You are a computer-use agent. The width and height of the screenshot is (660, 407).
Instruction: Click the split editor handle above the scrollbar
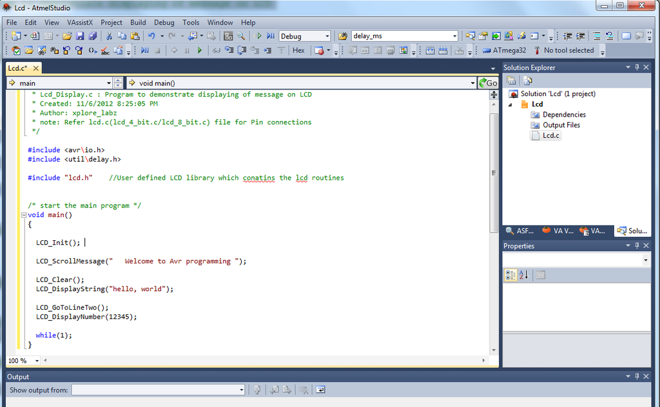[494, 95]
